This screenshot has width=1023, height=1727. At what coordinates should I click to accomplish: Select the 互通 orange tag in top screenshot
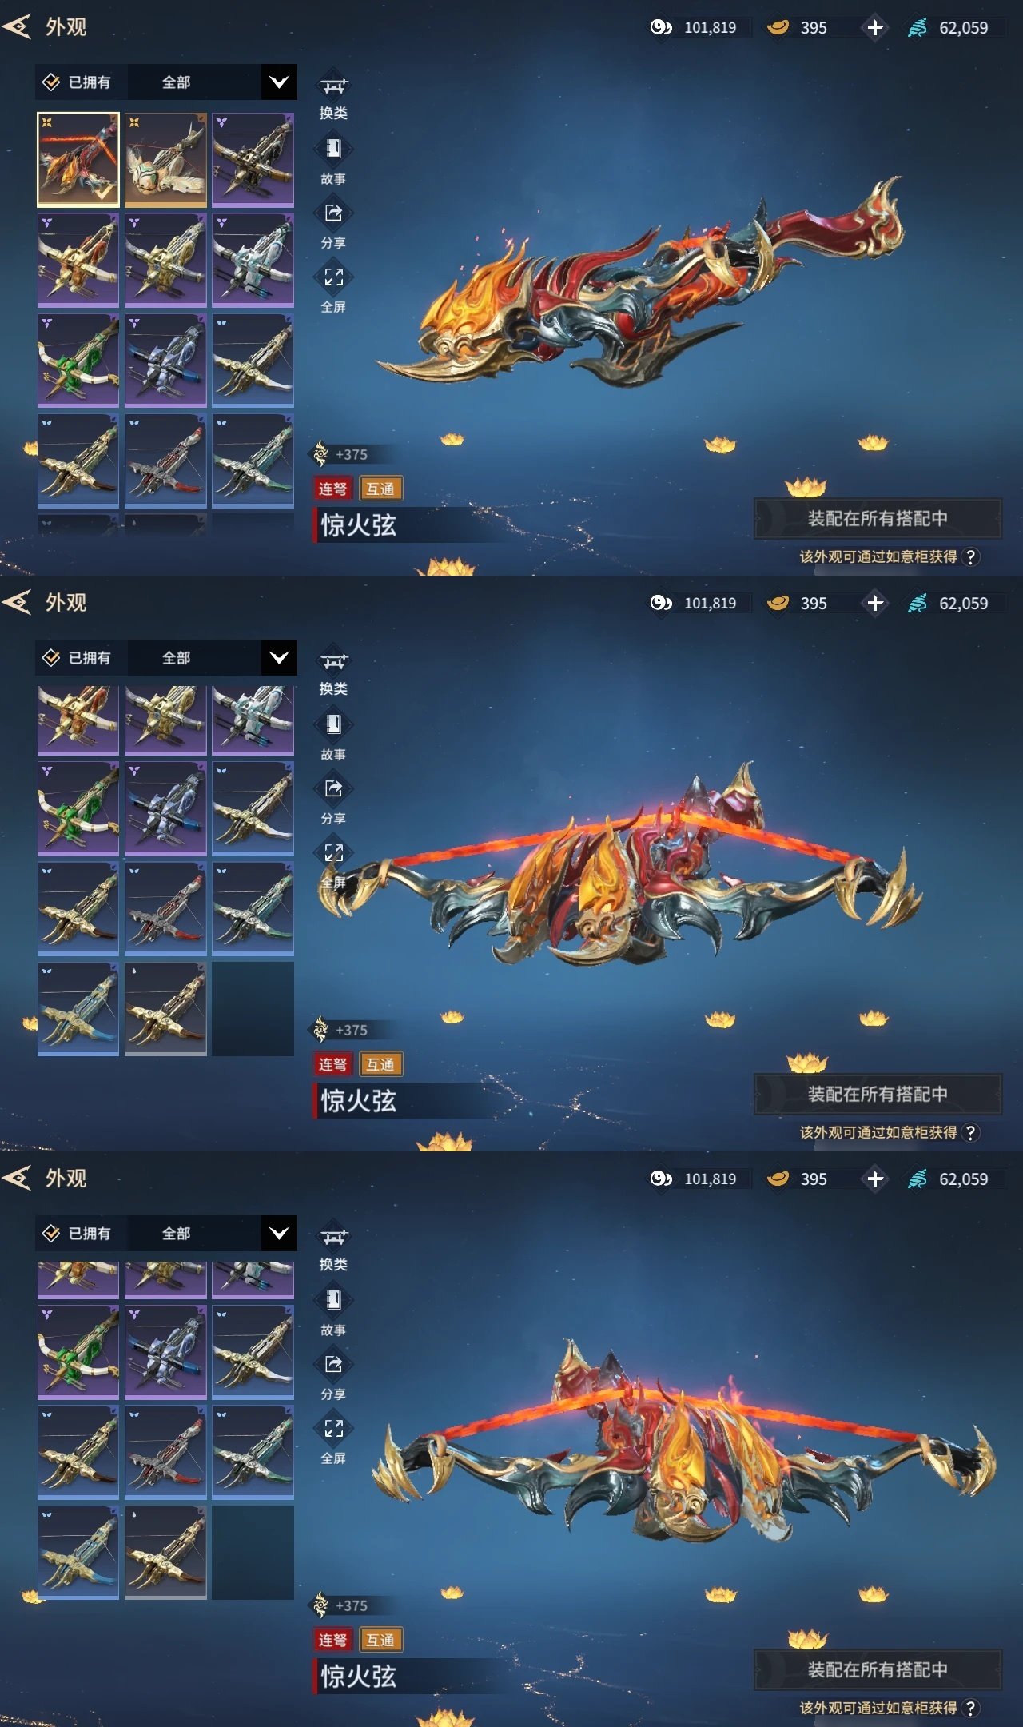pos(380,489)
